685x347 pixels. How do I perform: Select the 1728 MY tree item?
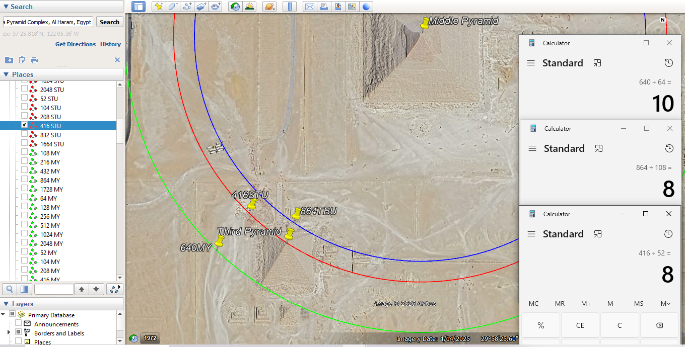pos(51,189)
